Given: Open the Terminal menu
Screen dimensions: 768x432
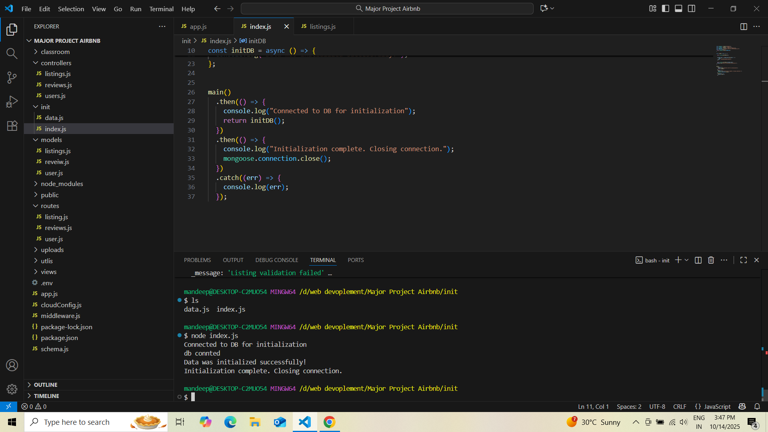Looking at the screenshot, I should coord(161,8).
